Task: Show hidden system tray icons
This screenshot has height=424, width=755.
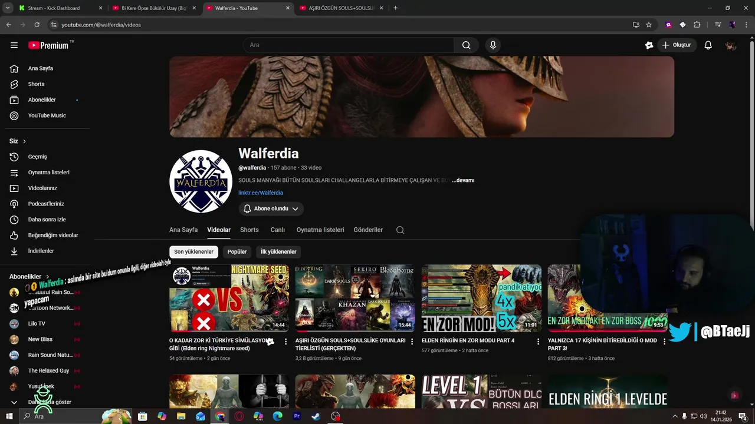Action: (x=675, y=416)
